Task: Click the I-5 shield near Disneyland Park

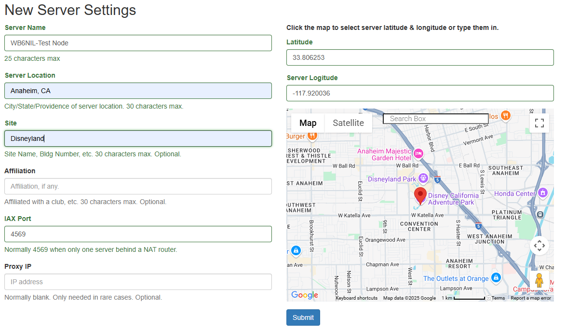Action: (x=437, y=179)
